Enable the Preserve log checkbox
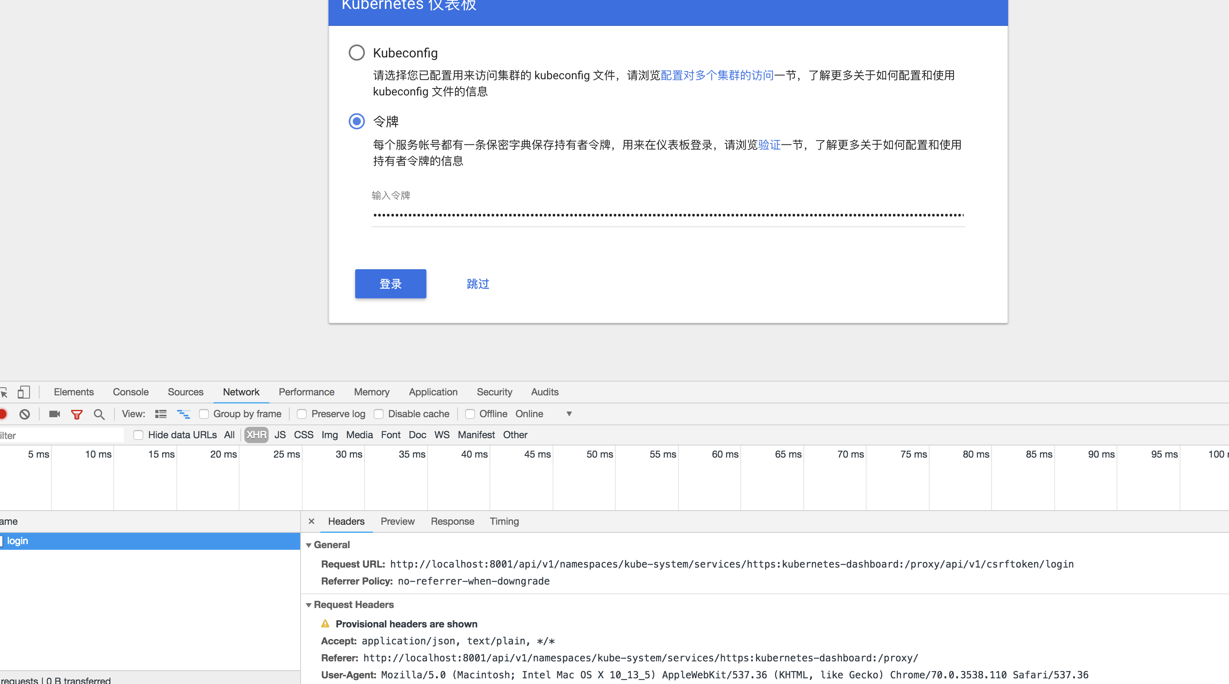The width and height of the screenshot is (1229, 684). [302, 414]
